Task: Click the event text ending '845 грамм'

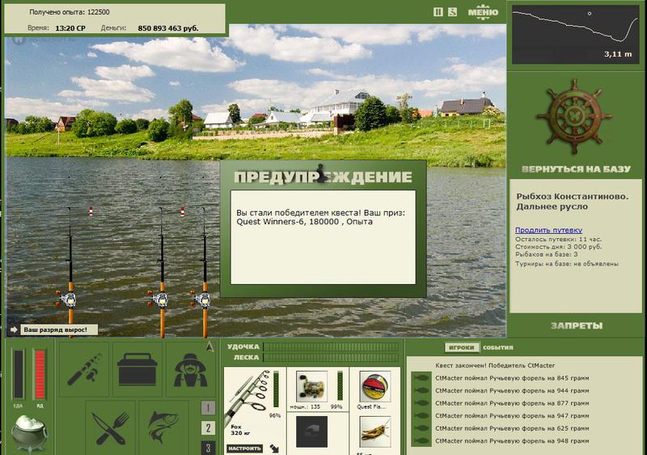Action: (512, 378)
